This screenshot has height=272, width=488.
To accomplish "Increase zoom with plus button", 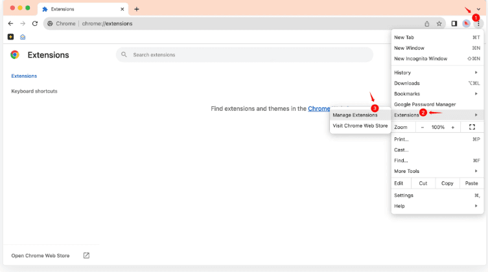I will click(x=453, y=128).
